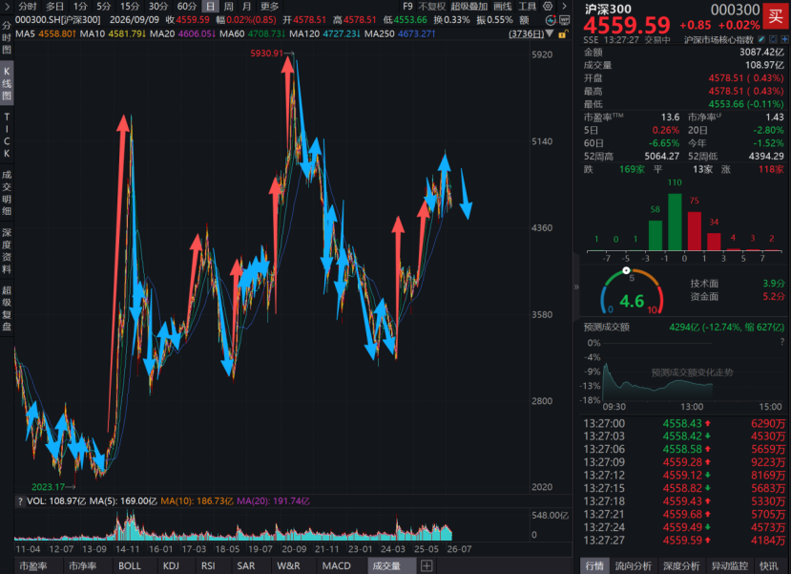Open the 超级复盘 sidebar item

point(7,308)
